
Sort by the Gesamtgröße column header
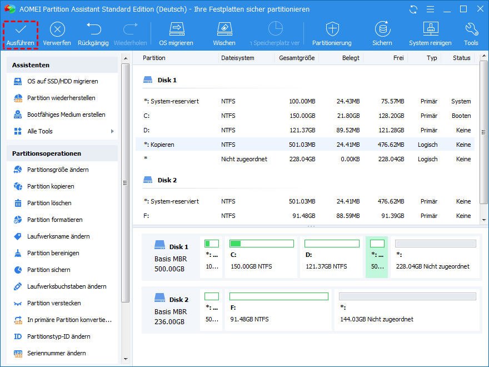coord(297,58)
